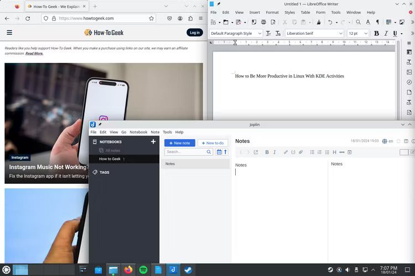Toggle formatting marks pilcrow in Writer
This screenshot has height=276, width=415.
(377, 22)
